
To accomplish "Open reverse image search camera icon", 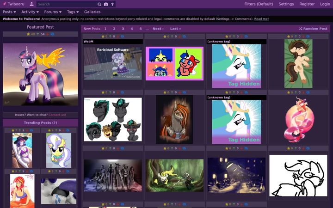I will click(x=106, y=4).
